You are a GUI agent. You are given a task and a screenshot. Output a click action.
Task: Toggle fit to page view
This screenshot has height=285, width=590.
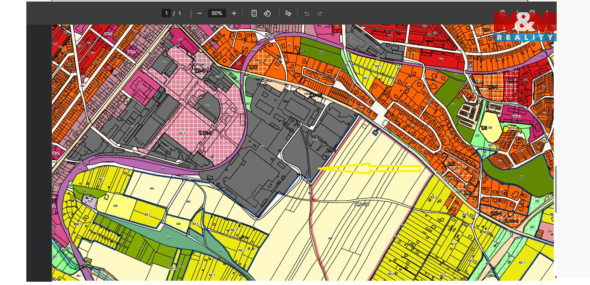click(254, 13)
